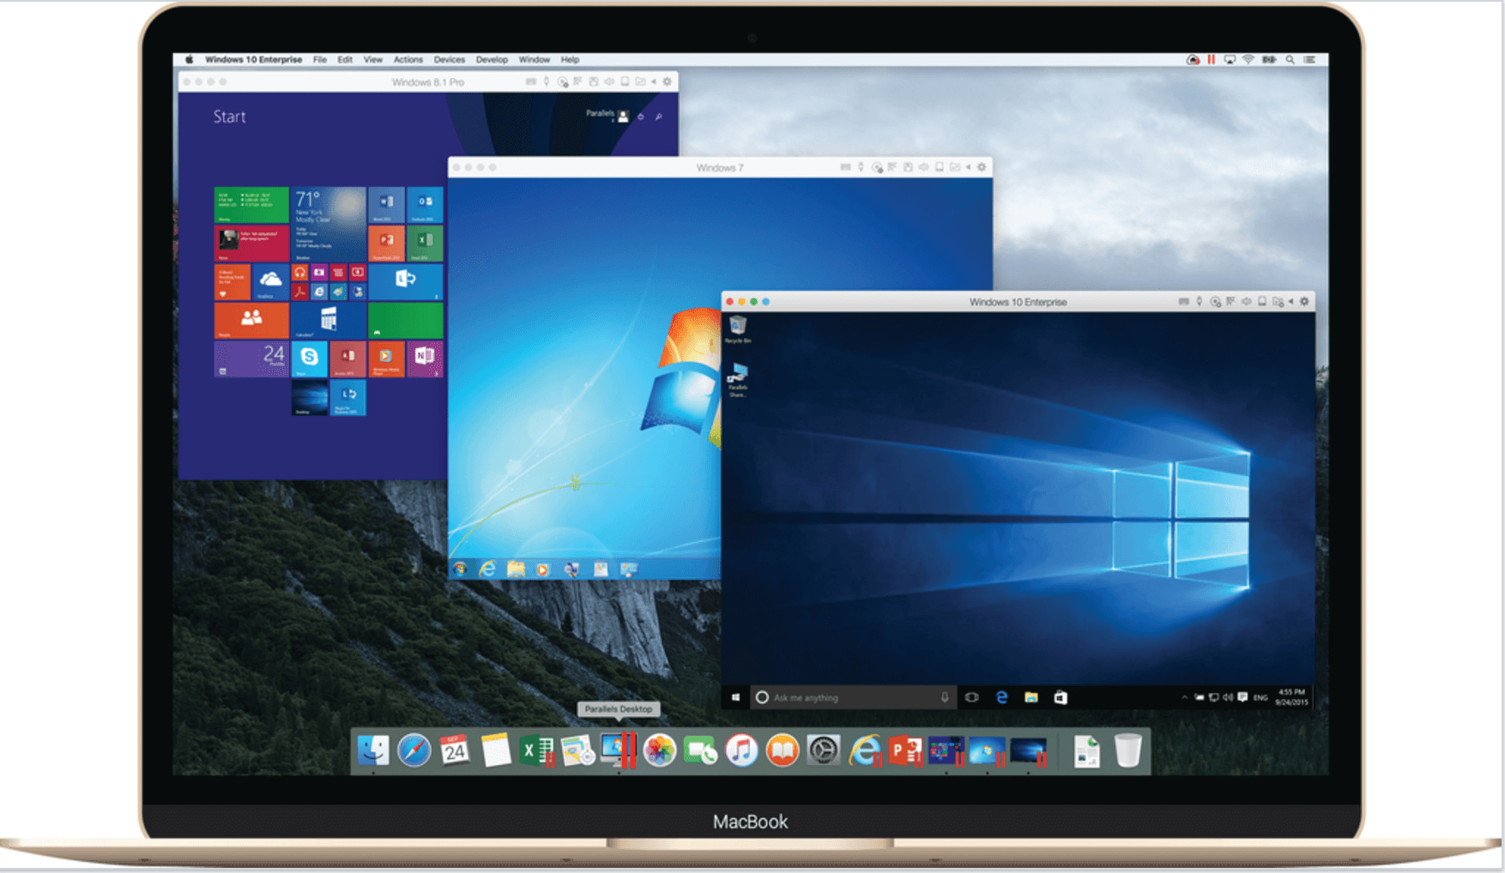Open the OneNote tile on Start screen
Screen dimensions: 1505x873
(x=425, y=358)
